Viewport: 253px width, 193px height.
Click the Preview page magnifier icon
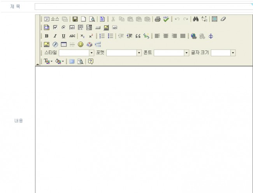92,19
